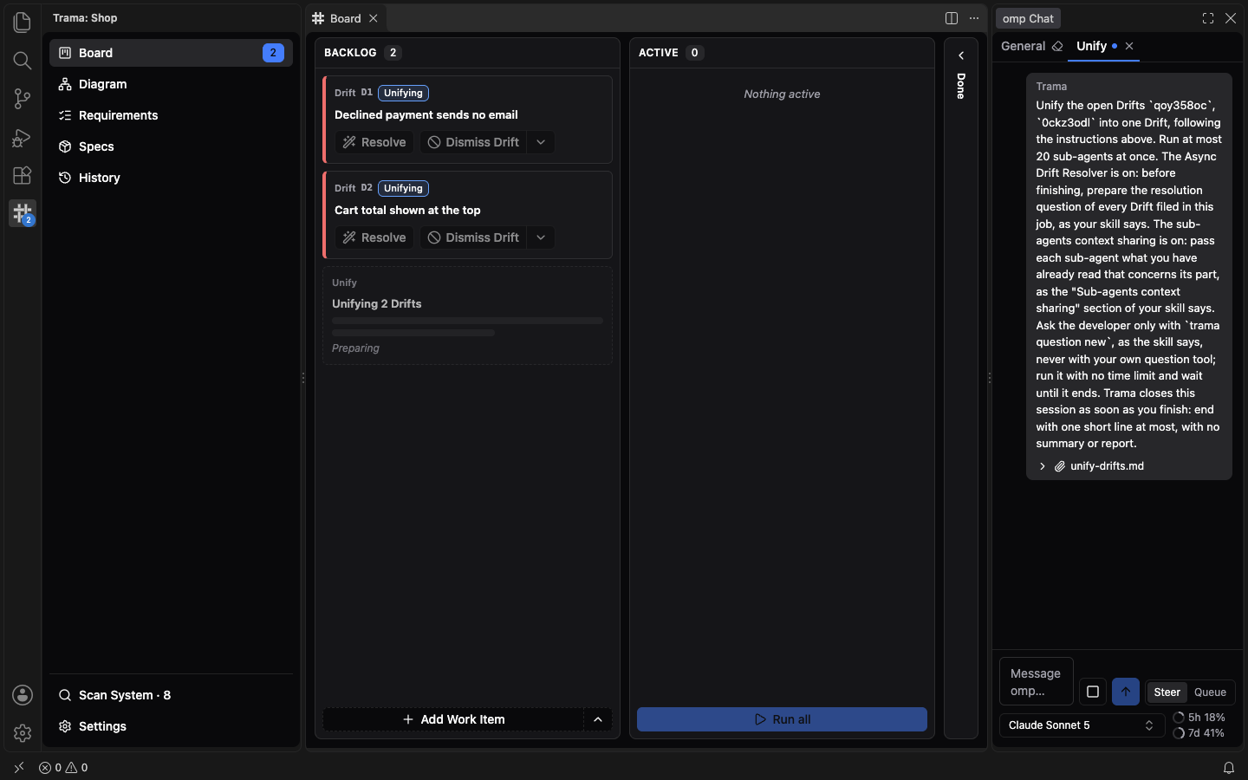Click the Run all button

pyautogui.click(x=782, y=719)
